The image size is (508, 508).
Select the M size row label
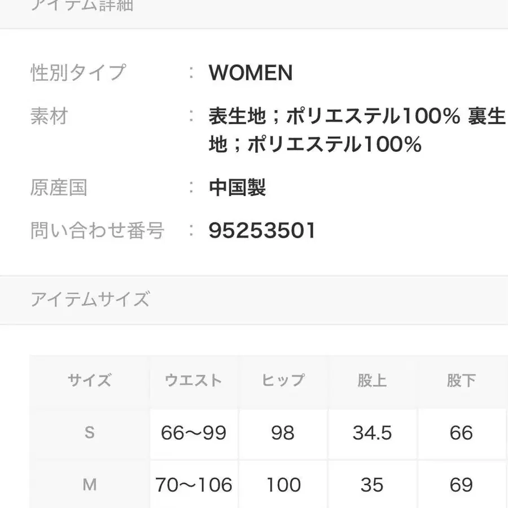tap(90, 484)
